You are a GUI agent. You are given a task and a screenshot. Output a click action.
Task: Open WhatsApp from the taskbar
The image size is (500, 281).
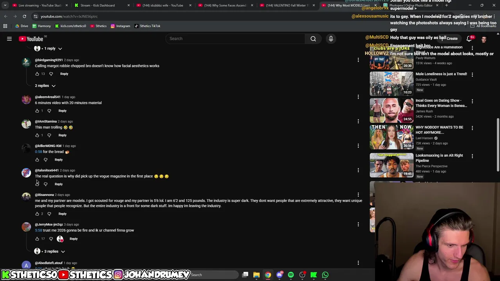click(x=325, y=275)
